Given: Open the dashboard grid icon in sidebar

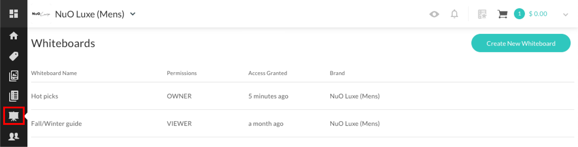Looking at the screenshot, I should (x=14, y=14).
